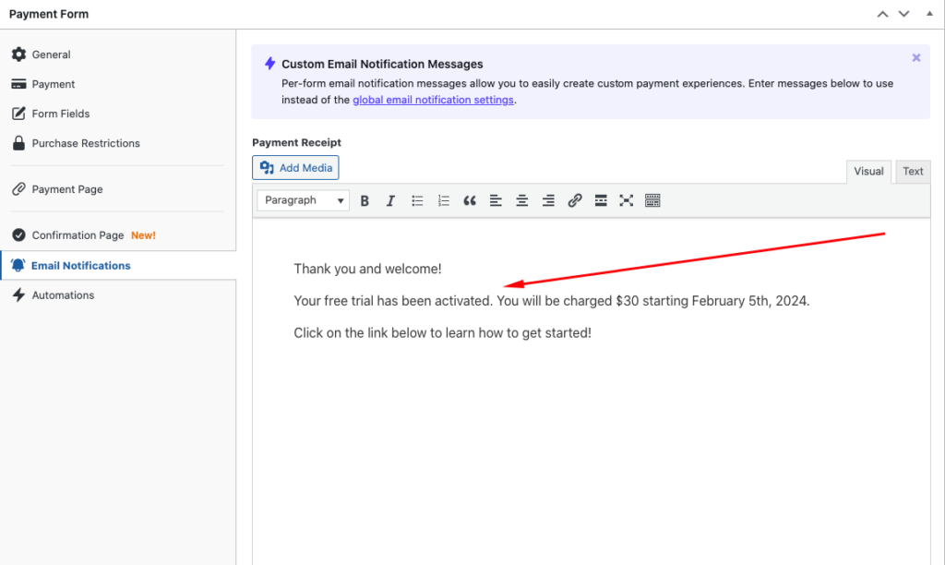This screenshot has height=565, width=945.
Task: Toggle bold formatting in editor toolbar
Action: 365,200
